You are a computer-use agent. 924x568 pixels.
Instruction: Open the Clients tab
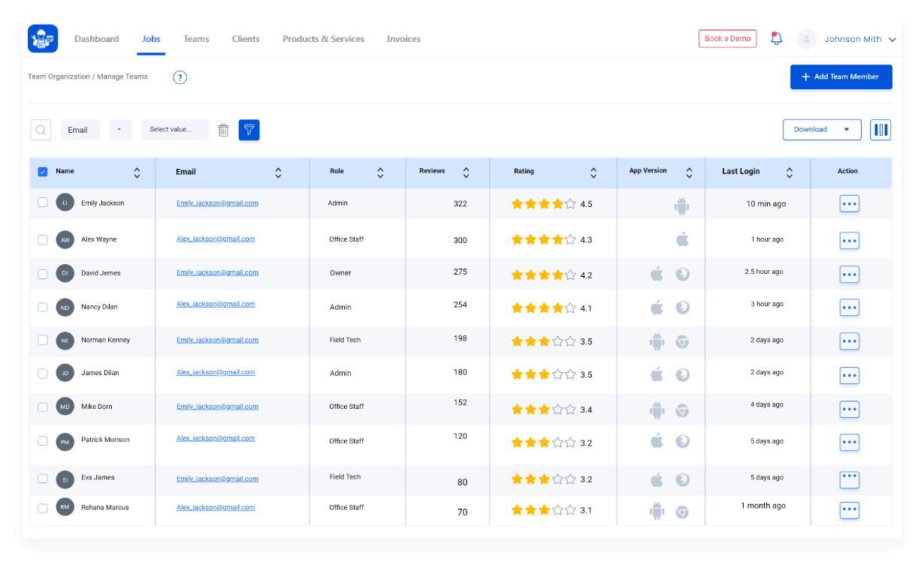click(x=246, y=39)
